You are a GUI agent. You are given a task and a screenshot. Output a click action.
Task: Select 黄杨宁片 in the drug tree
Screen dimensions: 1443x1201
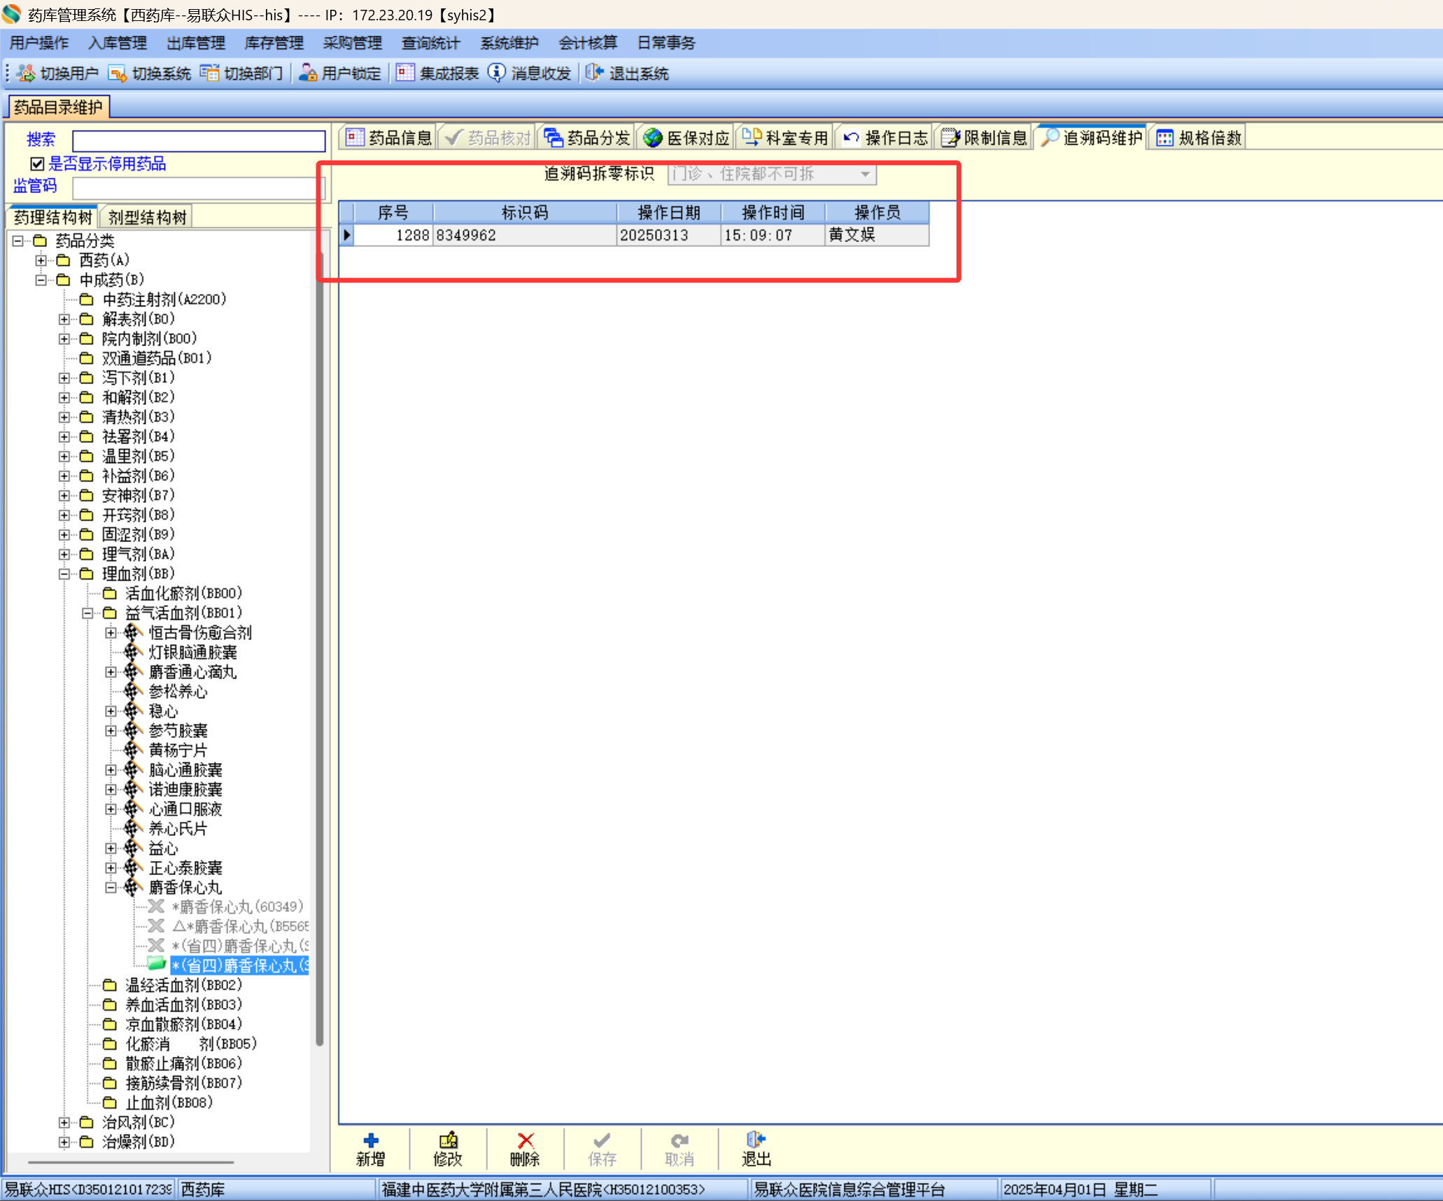178,750
